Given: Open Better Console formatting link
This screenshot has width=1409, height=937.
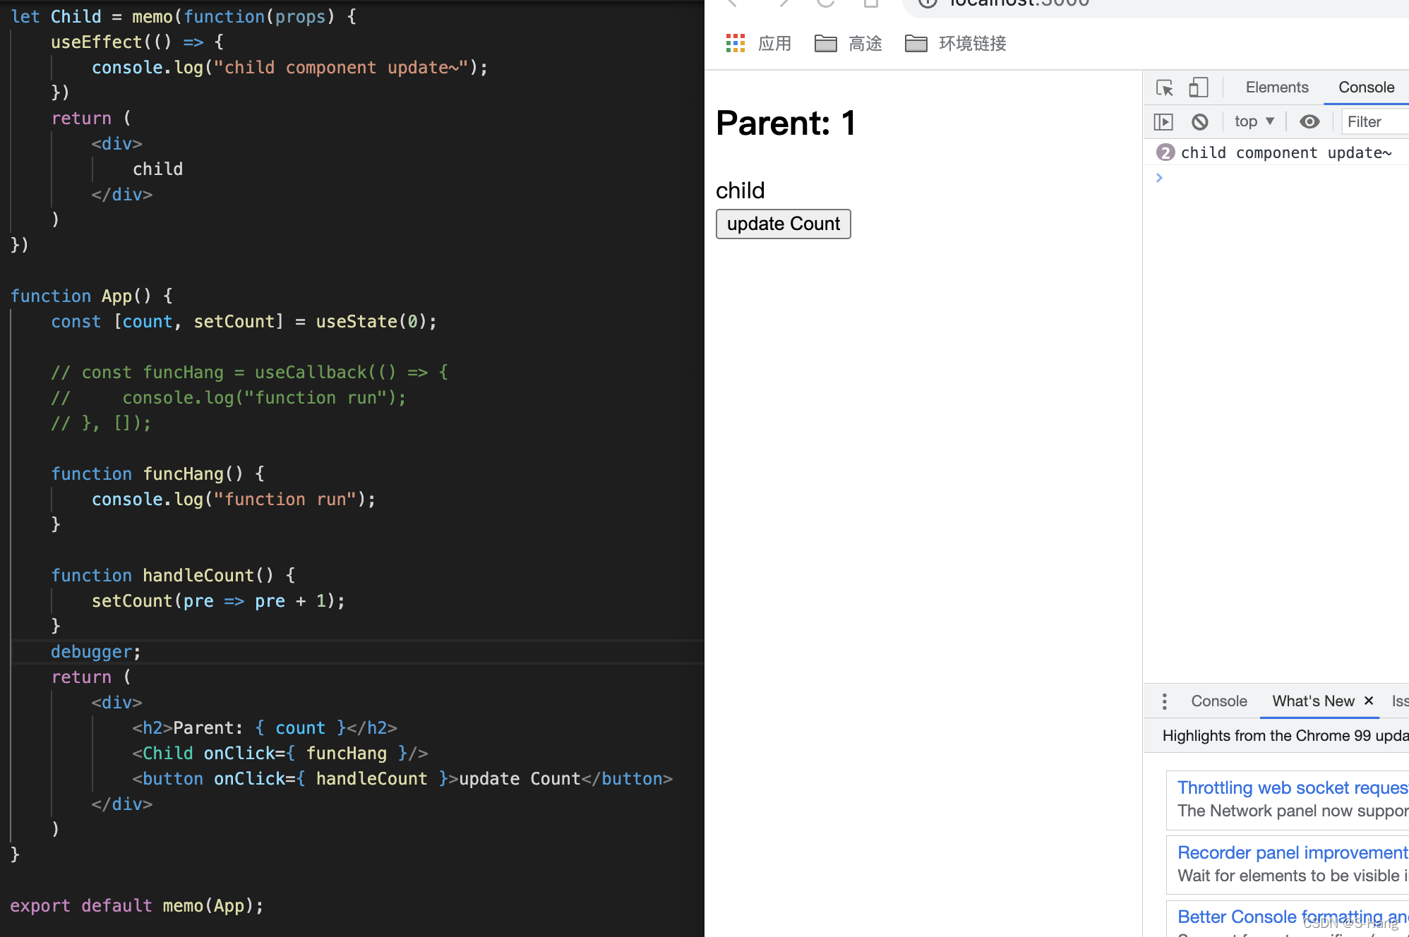Looking at the screenshot, I should (x=1293, y=917).
